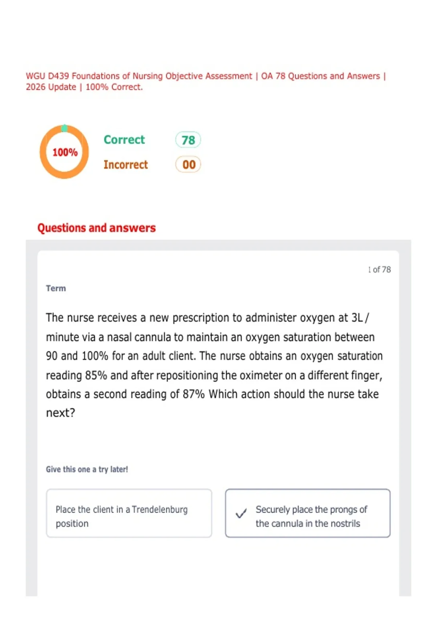Click 'Give this one a try later!' message
The height and width of the screenshot is (618, 436).
87,469
